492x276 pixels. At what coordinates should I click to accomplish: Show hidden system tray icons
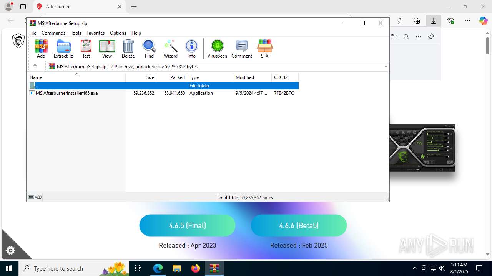414,268
